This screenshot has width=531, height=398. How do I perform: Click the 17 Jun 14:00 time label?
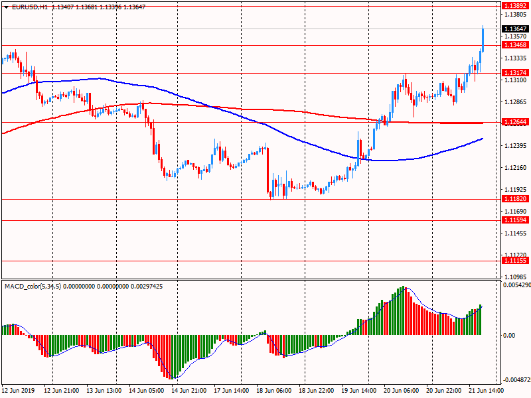232,390
